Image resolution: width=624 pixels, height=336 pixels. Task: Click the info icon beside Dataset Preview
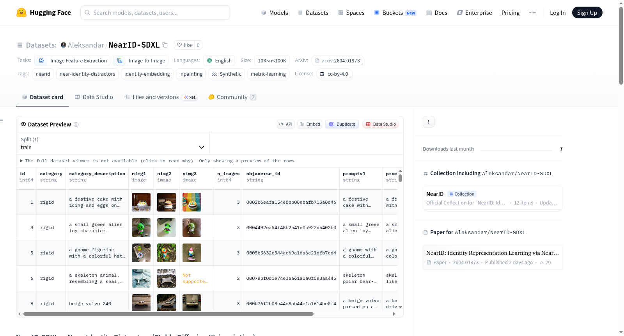(76, 124)
